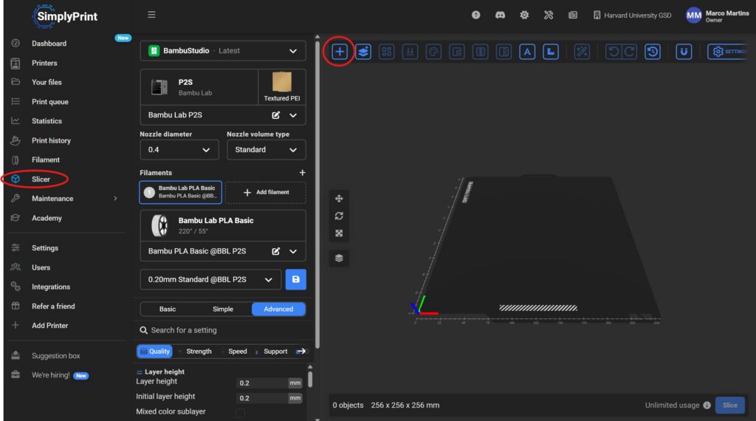This screenshot has height=421, width=756.
Task: Select the scale tool in viewport
Action: point(339,233)
